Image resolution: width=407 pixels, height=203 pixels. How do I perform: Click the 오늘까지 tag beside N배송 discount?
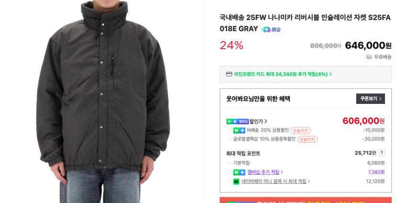301,131
